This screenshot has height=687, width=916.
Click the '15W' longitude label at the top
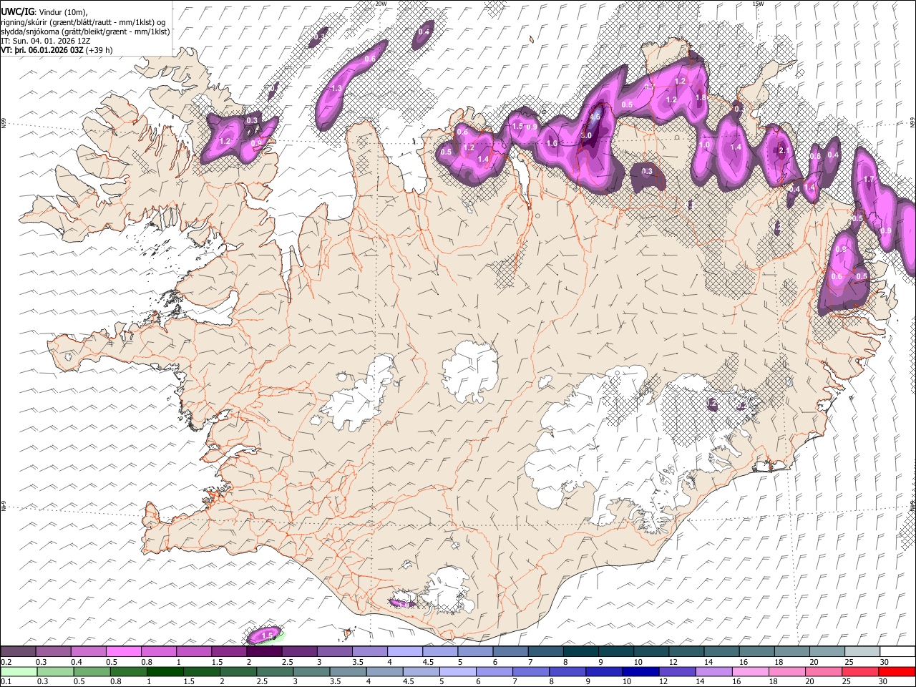[x=758, y=4]
